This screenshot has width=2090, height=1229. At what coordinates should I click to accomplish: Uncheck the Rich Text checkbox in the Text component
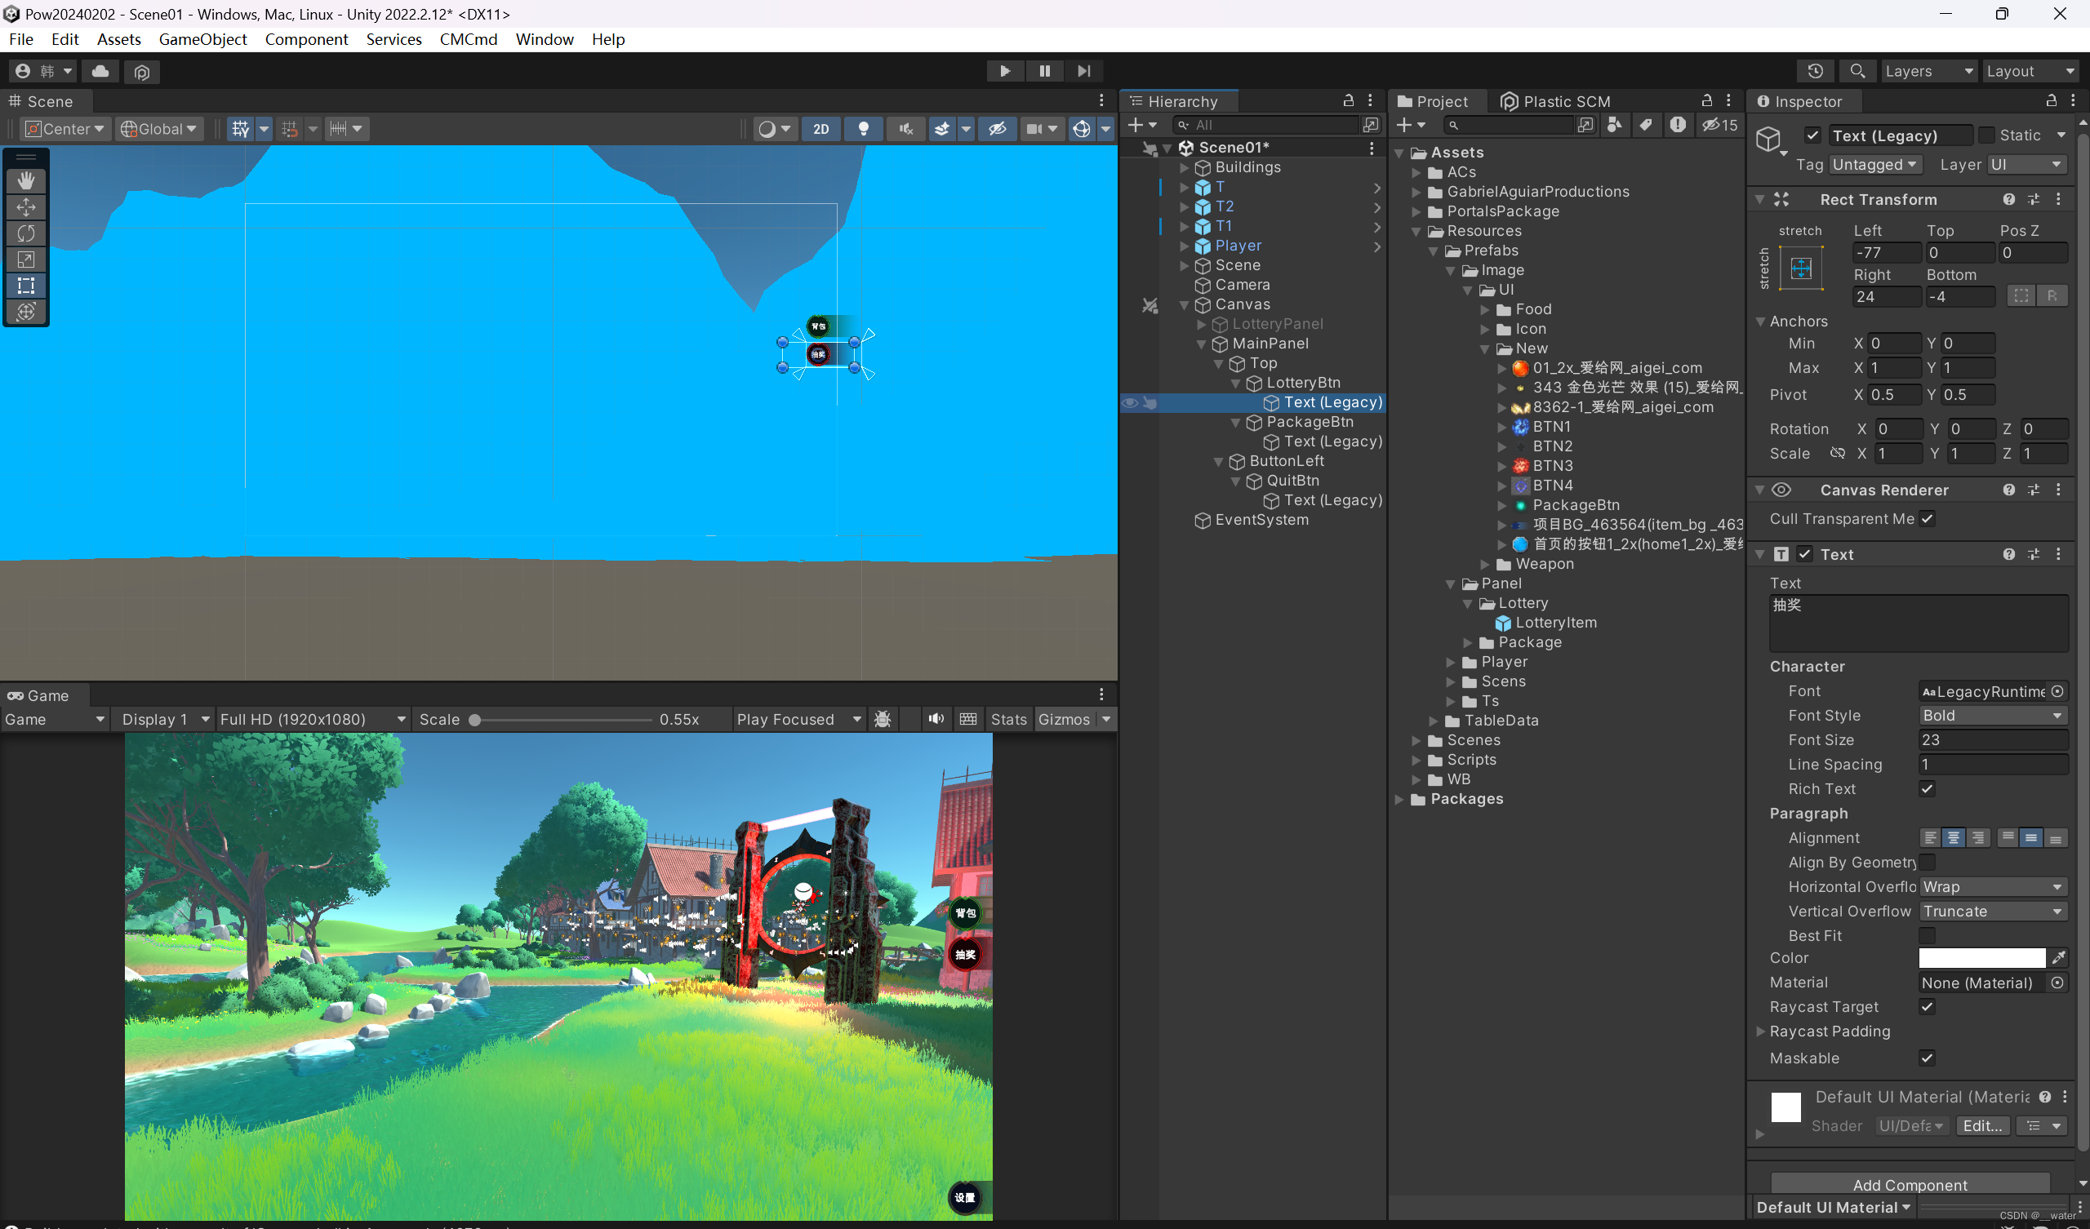(x=1928, y=788)
